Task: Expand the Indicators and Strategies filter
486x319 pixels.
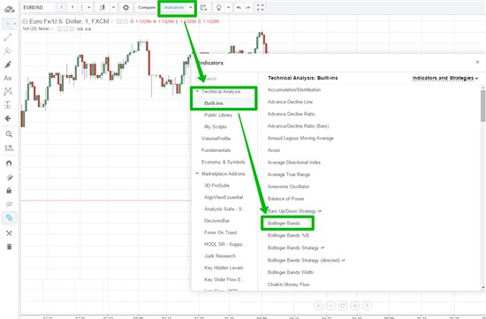Action: pos(444,78)
